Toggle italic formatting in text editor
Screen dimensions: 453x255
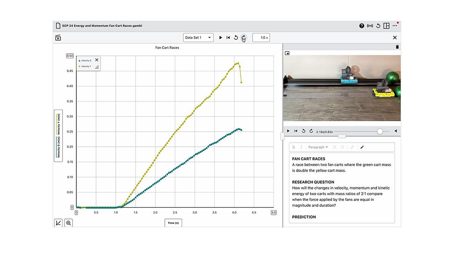click(301, 147)
